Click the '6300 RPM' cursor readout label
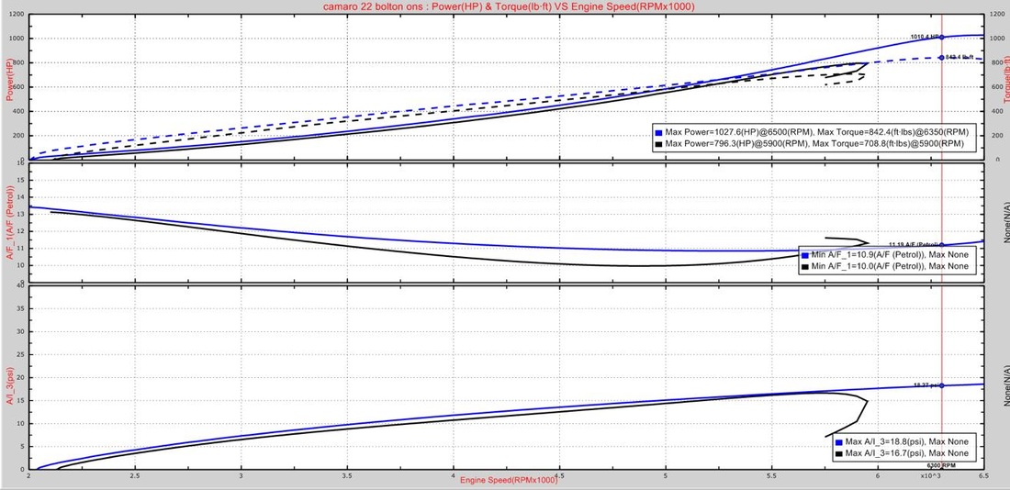This screenshot has width=1010, height=490. [x=941, y=465]
